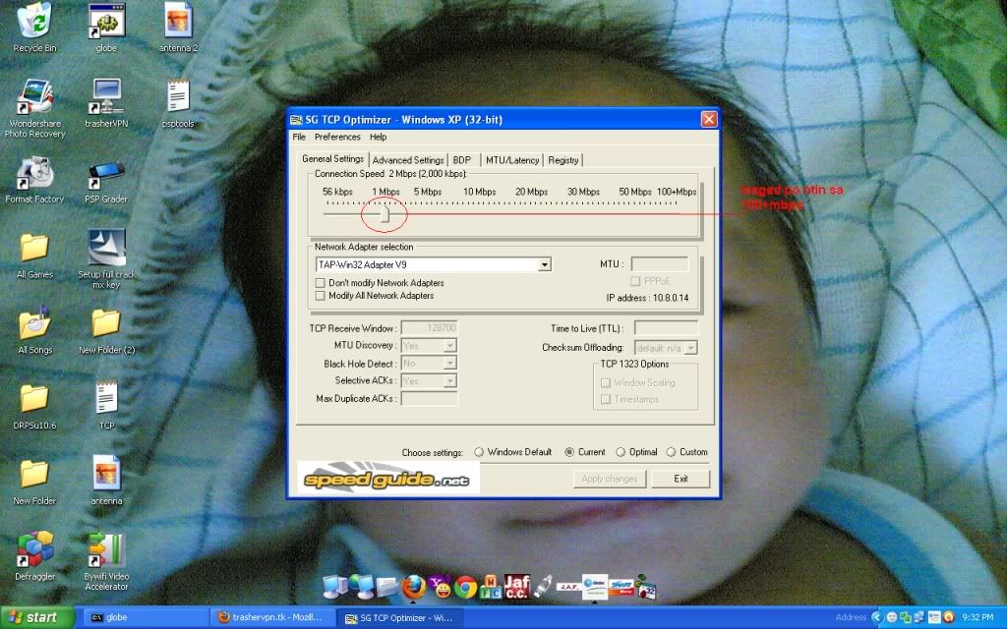Open the Black Hole Detect dropdown
The height and width of the screenshot is (629, 1007).
coord(450,364)
